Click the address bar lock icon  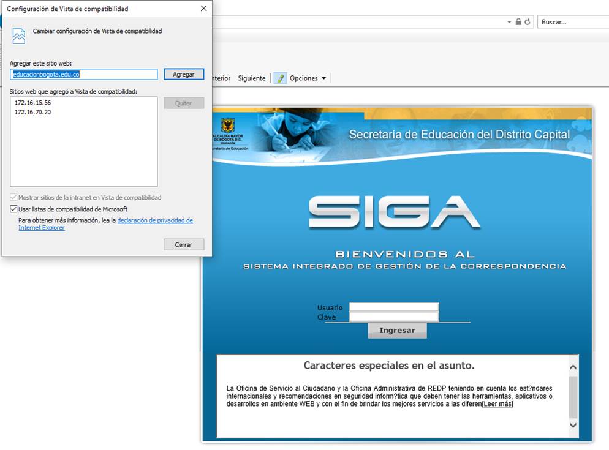(x=518, y=22)
